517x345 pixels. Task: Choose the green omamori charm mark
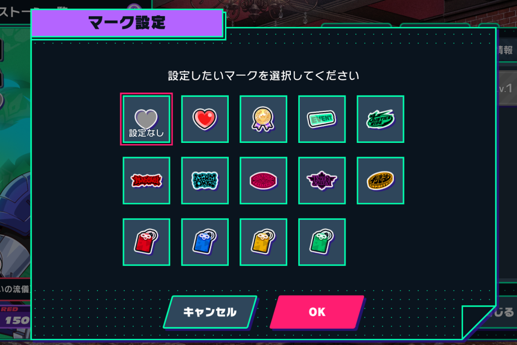point(322,242)
